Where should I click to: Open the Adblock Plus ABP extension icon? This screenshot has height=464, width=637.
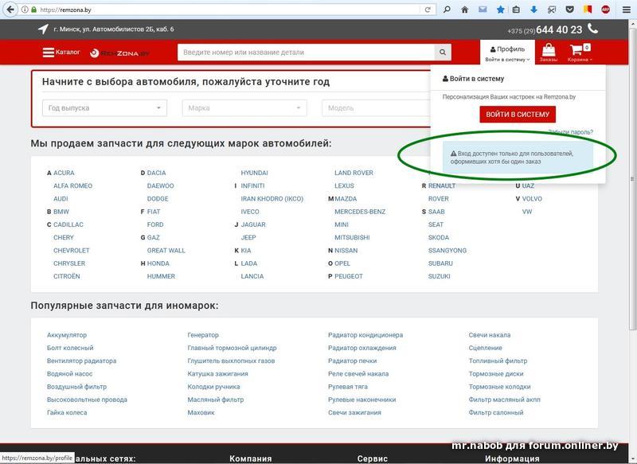coord(606,10)
